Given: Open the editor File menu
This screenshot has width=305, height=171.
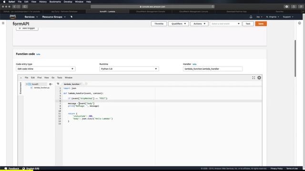Looking at the screenshot, I should [x=27, y=78].
